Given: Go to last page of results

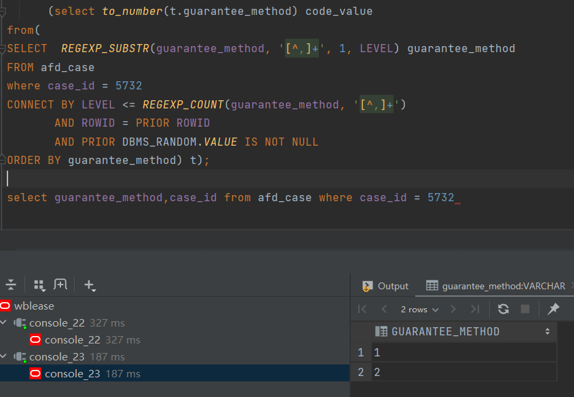Looking at the screenshot, I should pyautogui.click(x=475, y=309).
